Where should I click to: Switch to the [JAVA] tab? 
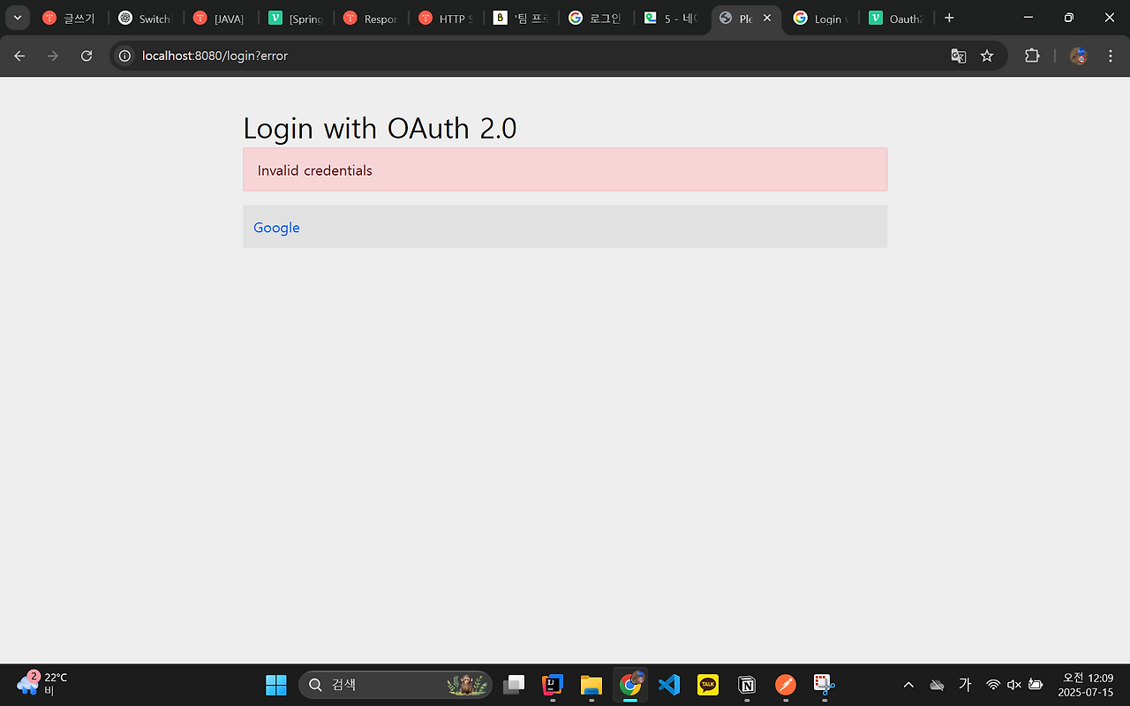[221, 19]
